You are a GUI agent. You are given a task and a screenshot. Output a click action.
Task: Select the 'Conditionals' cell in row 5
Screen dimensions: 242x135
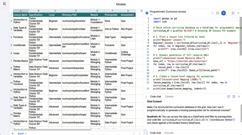(x=21, y=45)
